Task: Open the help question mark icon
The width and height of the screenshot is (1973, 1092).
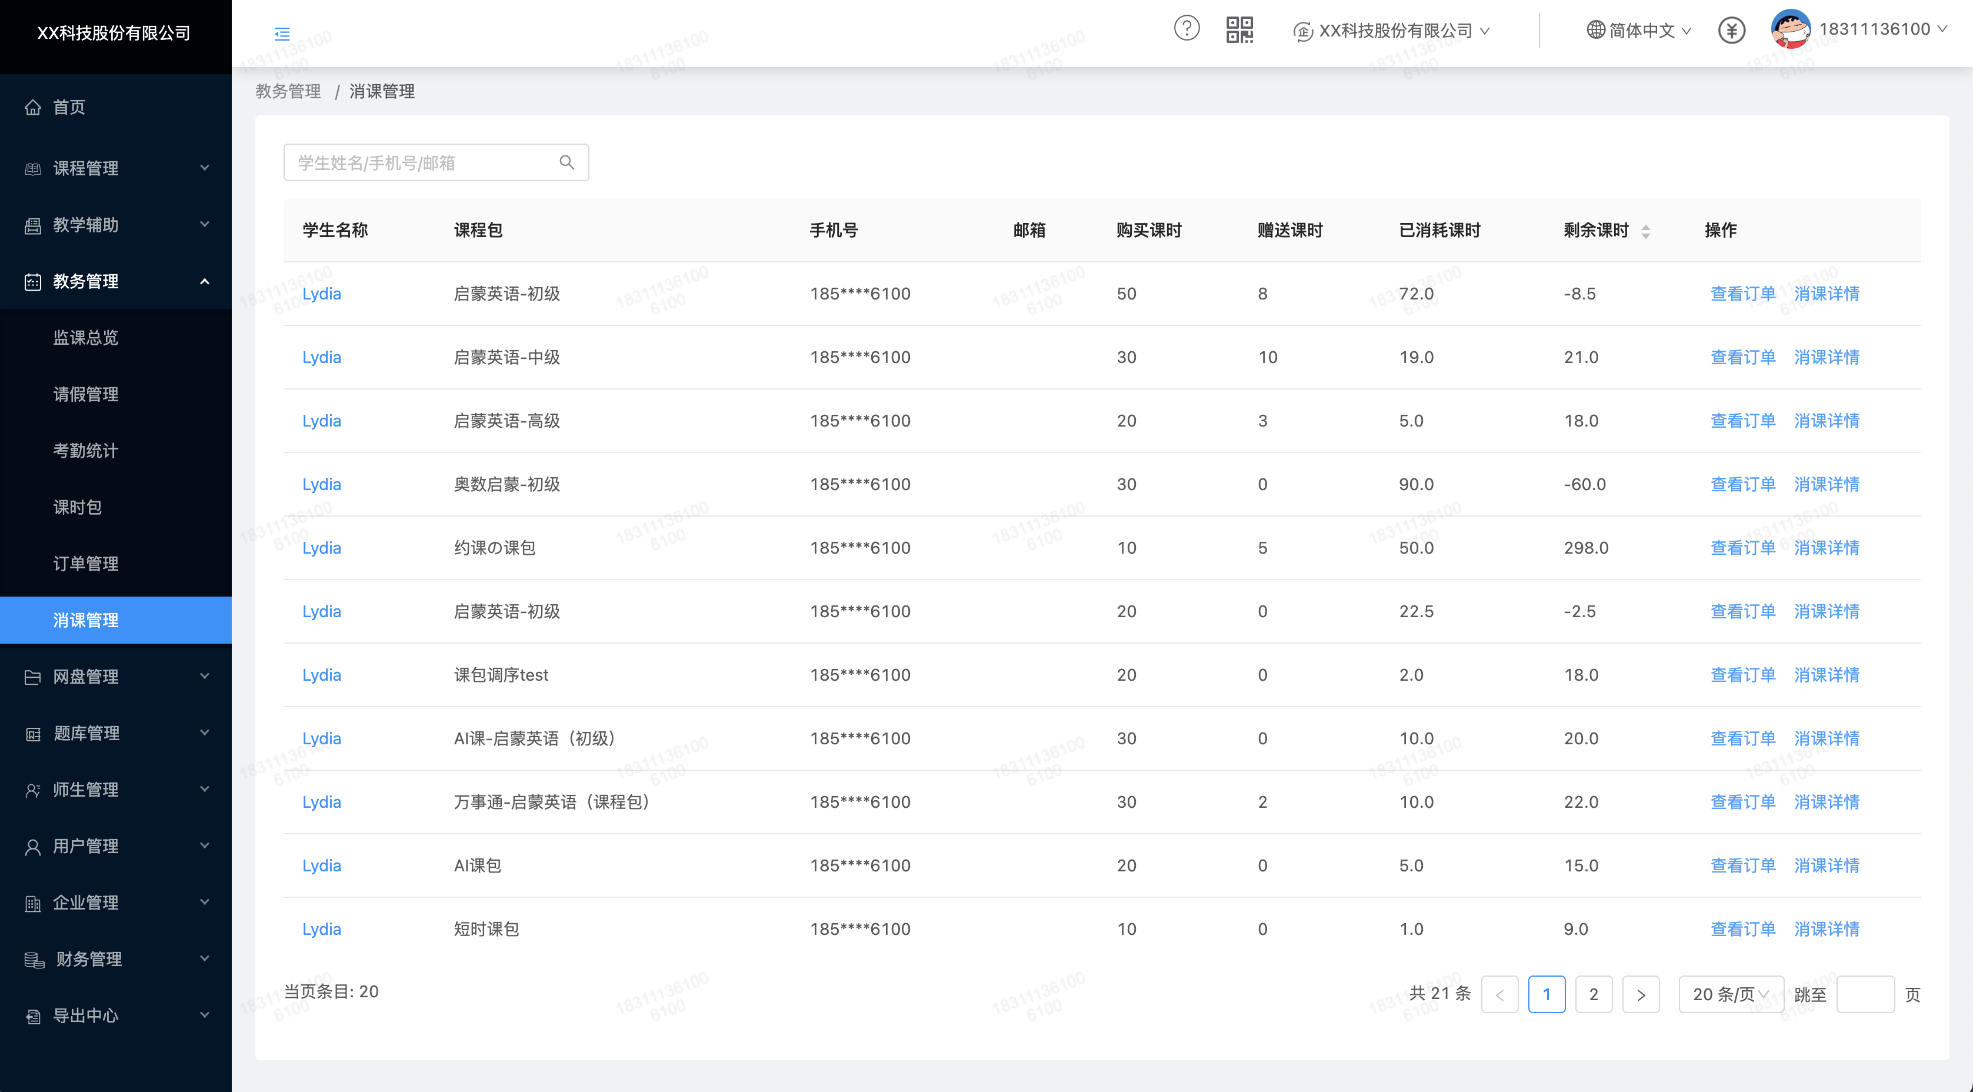Action: pos(1187,29)
